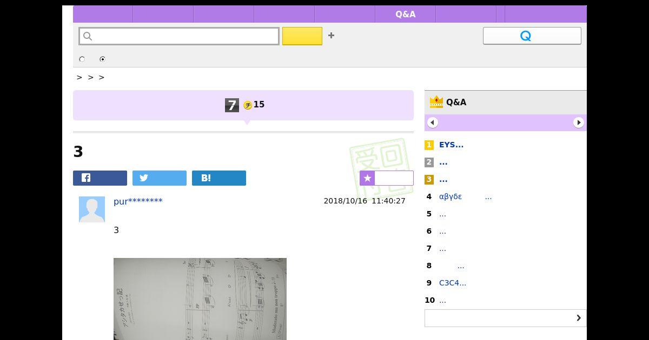Click the yellow search button
Image resolution: width=649 pixels, height=340 pixels.
(302, 36)
